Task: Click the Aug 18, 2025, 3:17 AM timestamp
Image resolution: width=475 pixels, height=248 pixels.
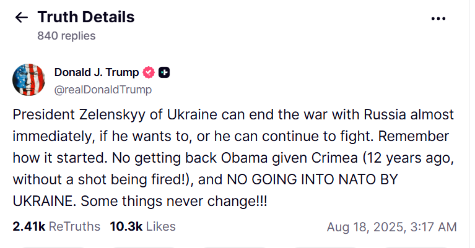Action: (x=391, y=227)
